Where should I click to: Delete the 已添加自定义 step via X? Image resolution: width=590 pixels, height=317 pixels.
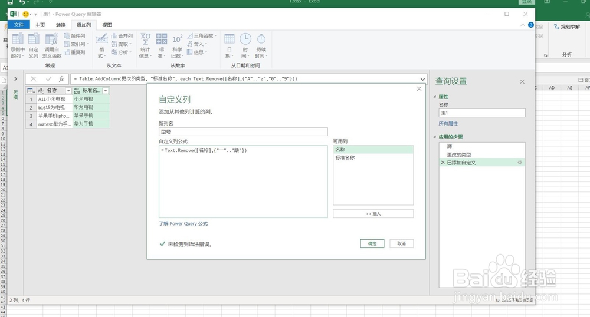pos(442,163)
